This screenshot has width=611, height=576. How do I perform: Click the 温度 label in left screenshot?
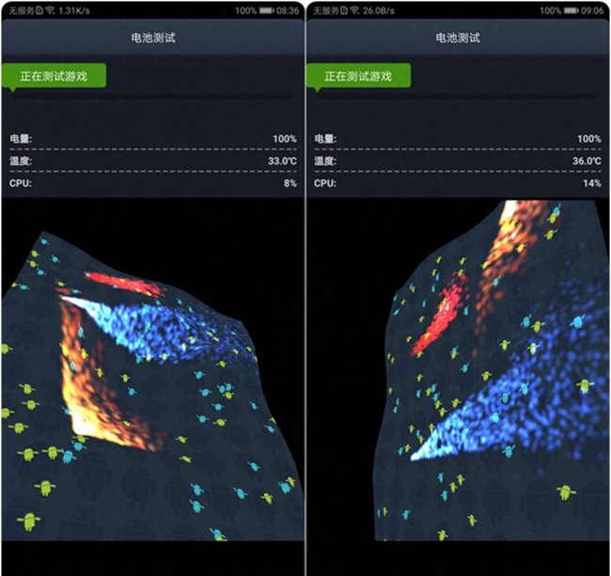(21, 161)
